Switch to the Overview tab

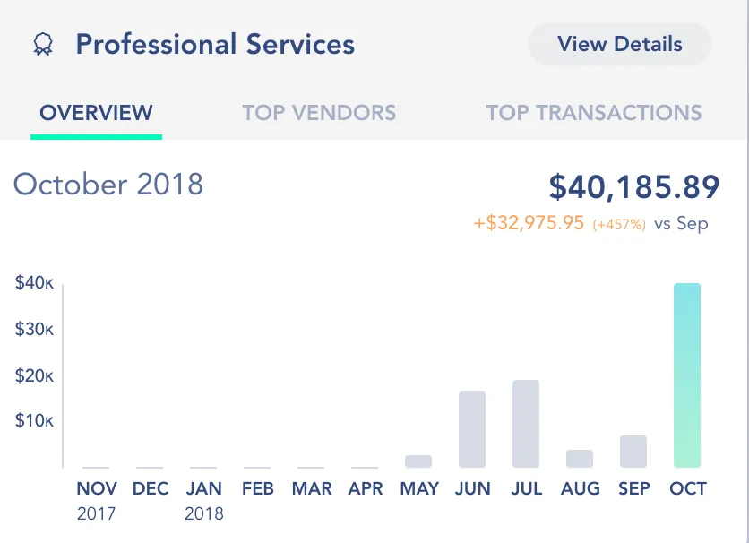97,113
